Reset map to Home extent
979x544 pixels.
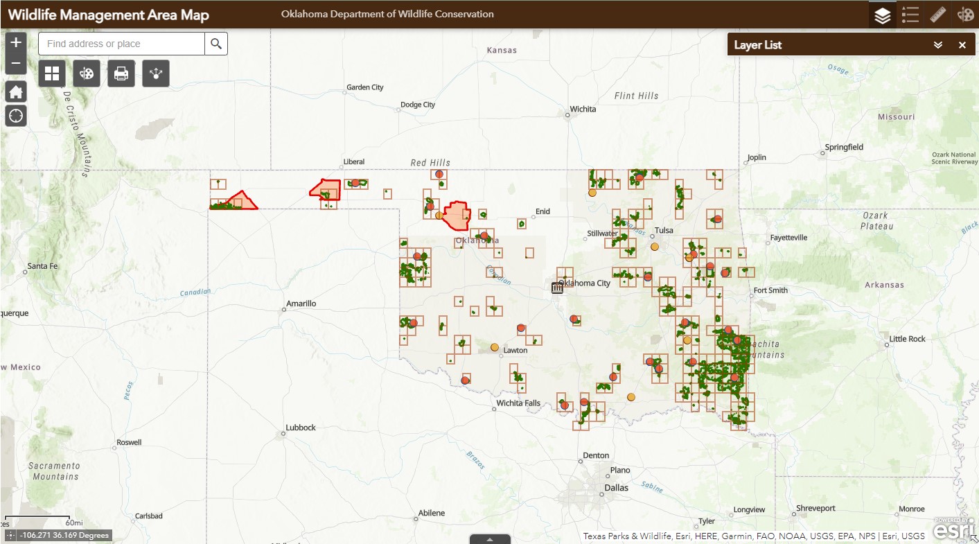tap(16, 92)
